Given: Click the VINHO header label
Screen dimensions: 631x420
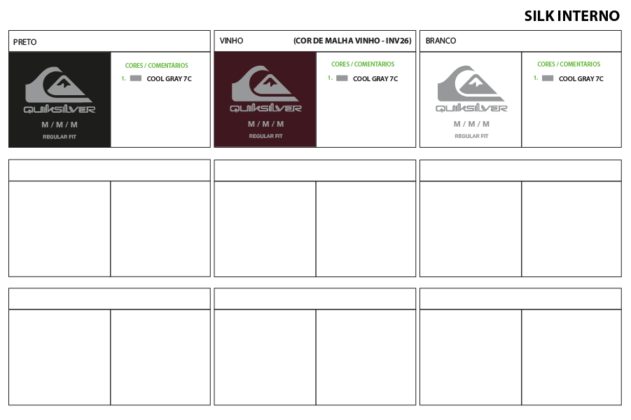Looking at the screenshot, I should pos(231,41).
